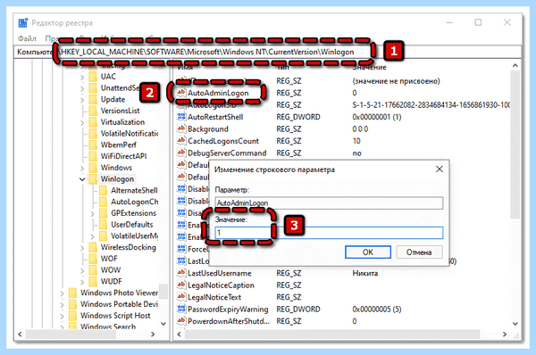Click the value list scroll right arrow
Image resolution: width=536 pixels, height=355 pixels.
click(505, 334)
